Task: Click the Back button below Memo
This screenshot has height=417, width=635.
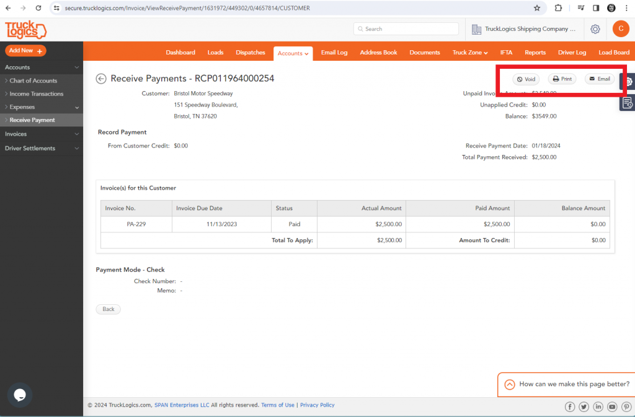Action: [108, 309]
